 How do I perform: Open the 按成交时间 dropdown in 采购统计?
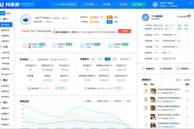click(125, 59)
